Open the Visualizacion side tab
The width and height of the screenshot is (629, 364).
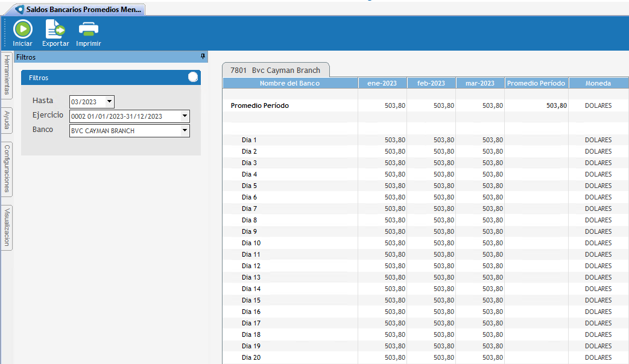point(7,227)
